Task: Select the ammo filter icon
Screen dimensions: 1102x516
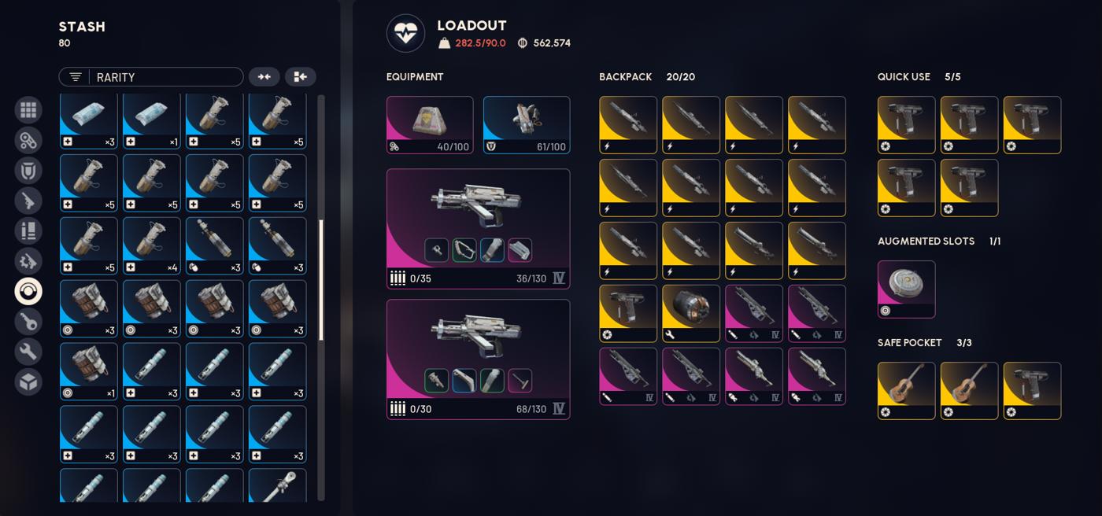Action: (28, 231)
